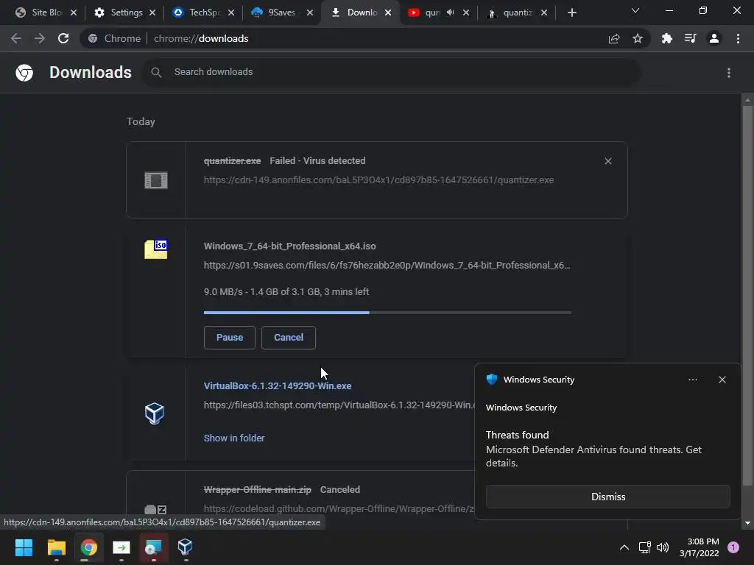The image size is (754, 565).
Task: Open a new tab with plus button
Action: 571,13
